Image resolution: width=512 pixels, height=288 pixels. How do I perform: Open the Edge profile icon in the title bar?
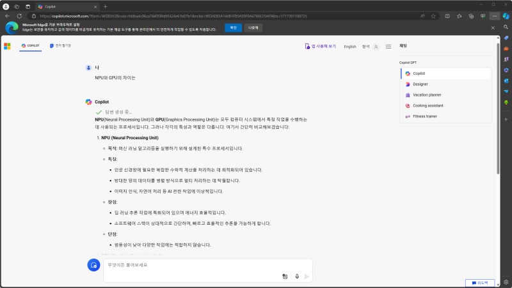[6, 6]
